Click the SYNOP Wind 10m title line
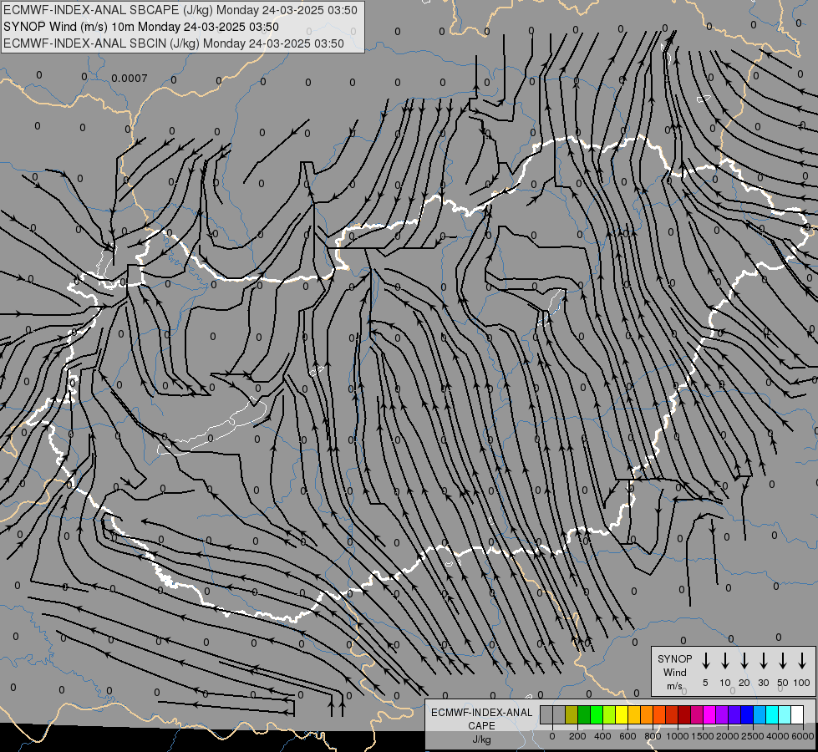This screenshot has height=752, width=818. pyautogui.click(x=141, y=27)
